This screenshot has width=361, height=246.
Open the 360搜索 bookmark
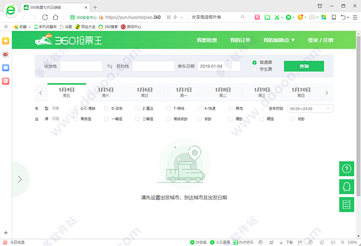[108, 27]
